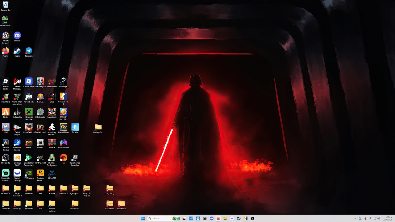395x222 pixels.
Task: Select the NVIDIA App shortcut
Action: tap(29, 175)
